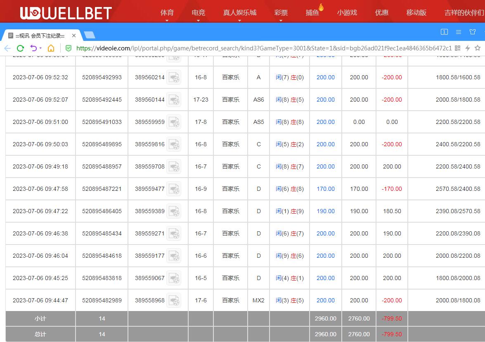Open bet amount 170.00 link
Image resolution: width=485 pixels, height=342 pixels.
coord(325,189)
